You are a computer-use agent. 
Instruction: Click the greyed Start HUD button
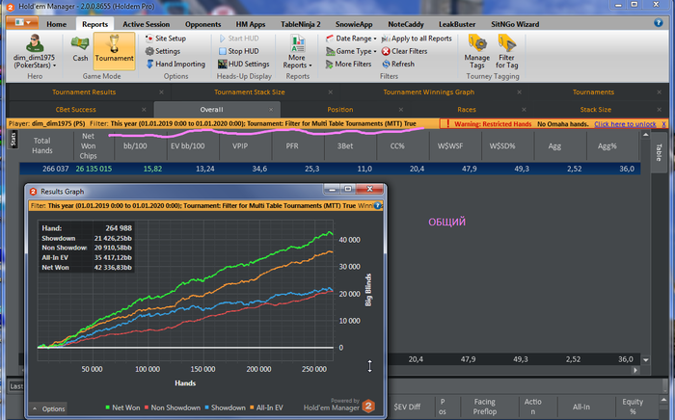238,39
